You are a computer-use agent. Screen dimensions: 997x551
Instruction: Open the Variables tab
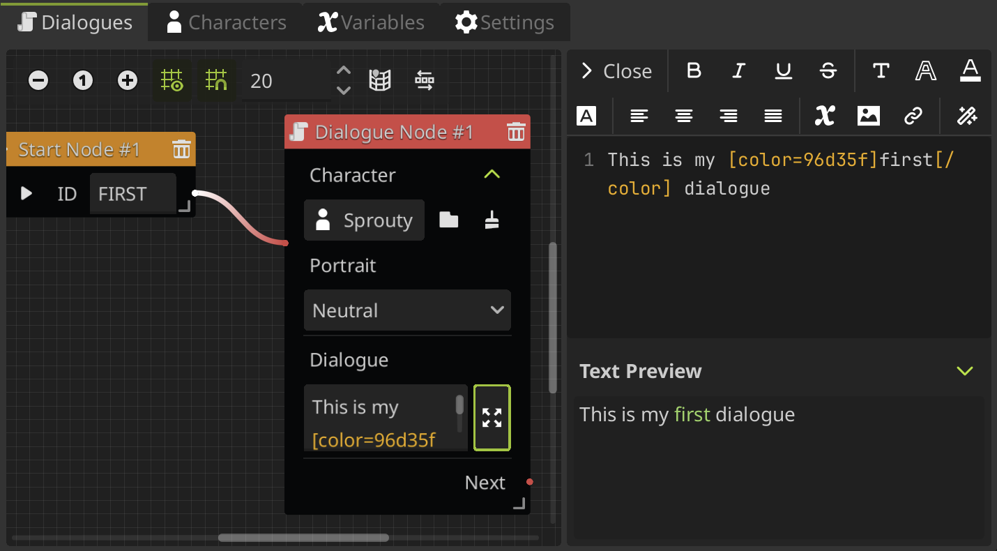tap(371, 22)
